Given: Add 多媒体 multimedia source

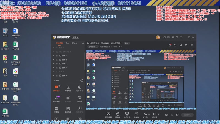Looking at the screenshot, I should [x=136, y=115].
